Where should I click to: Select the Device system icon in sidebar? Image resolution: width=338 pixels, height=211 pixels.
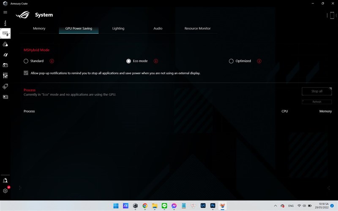click(x=5, y=34)
